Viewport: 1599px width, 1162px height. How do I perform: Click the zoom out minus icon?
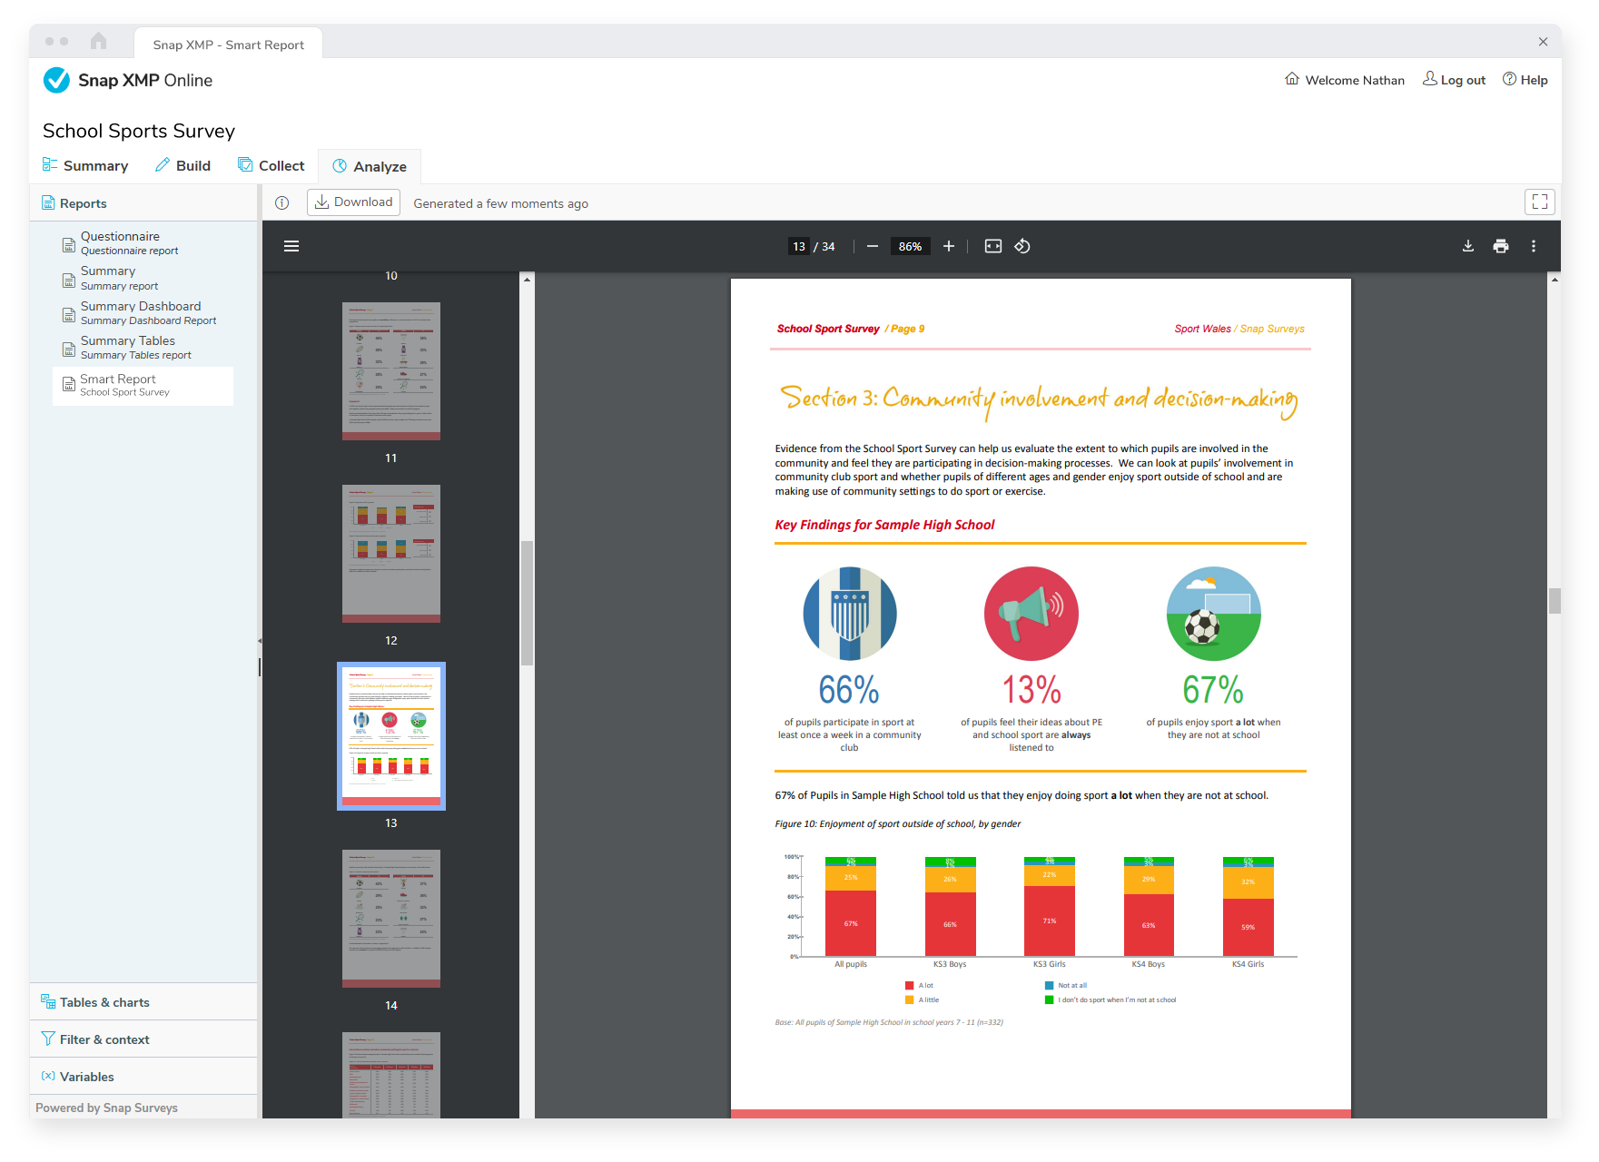872,246
